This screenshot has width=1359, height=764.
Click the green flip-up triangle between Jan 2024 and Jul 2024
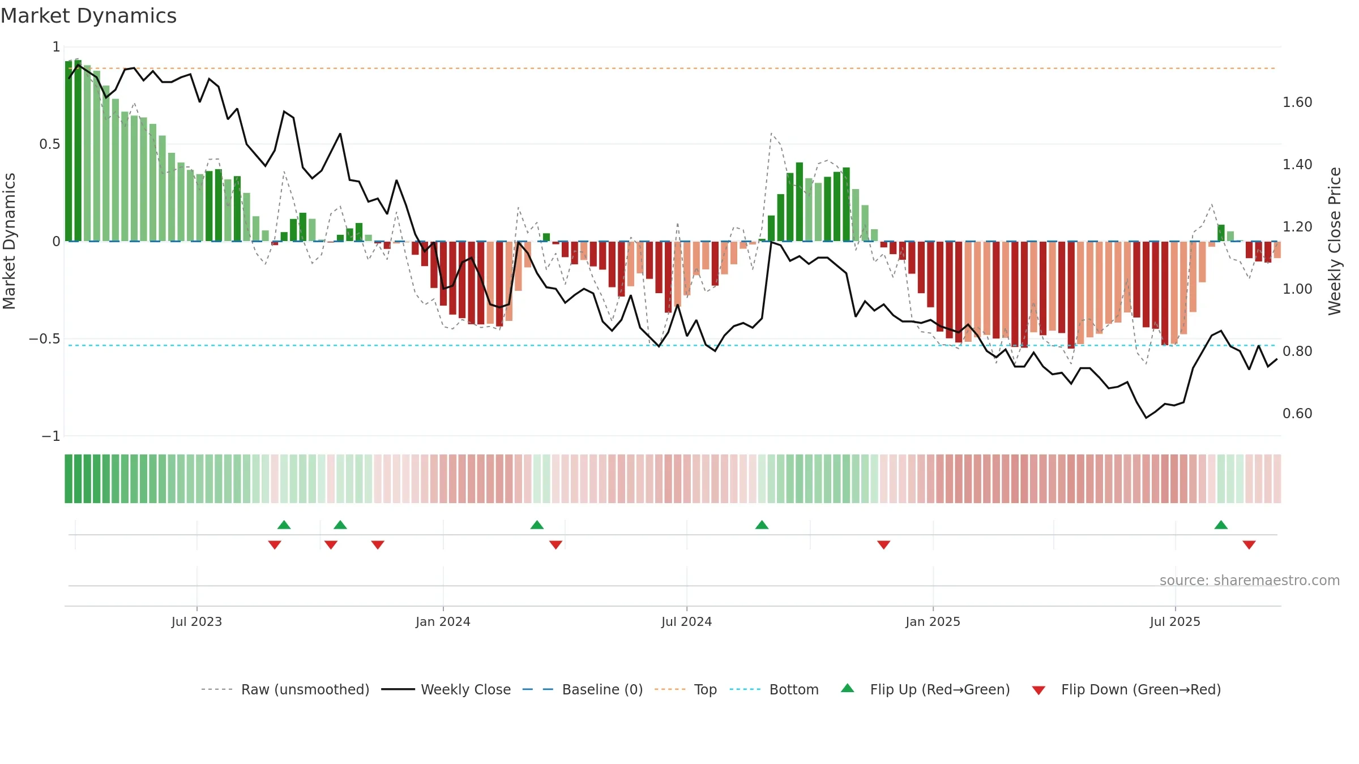point(537,525)
